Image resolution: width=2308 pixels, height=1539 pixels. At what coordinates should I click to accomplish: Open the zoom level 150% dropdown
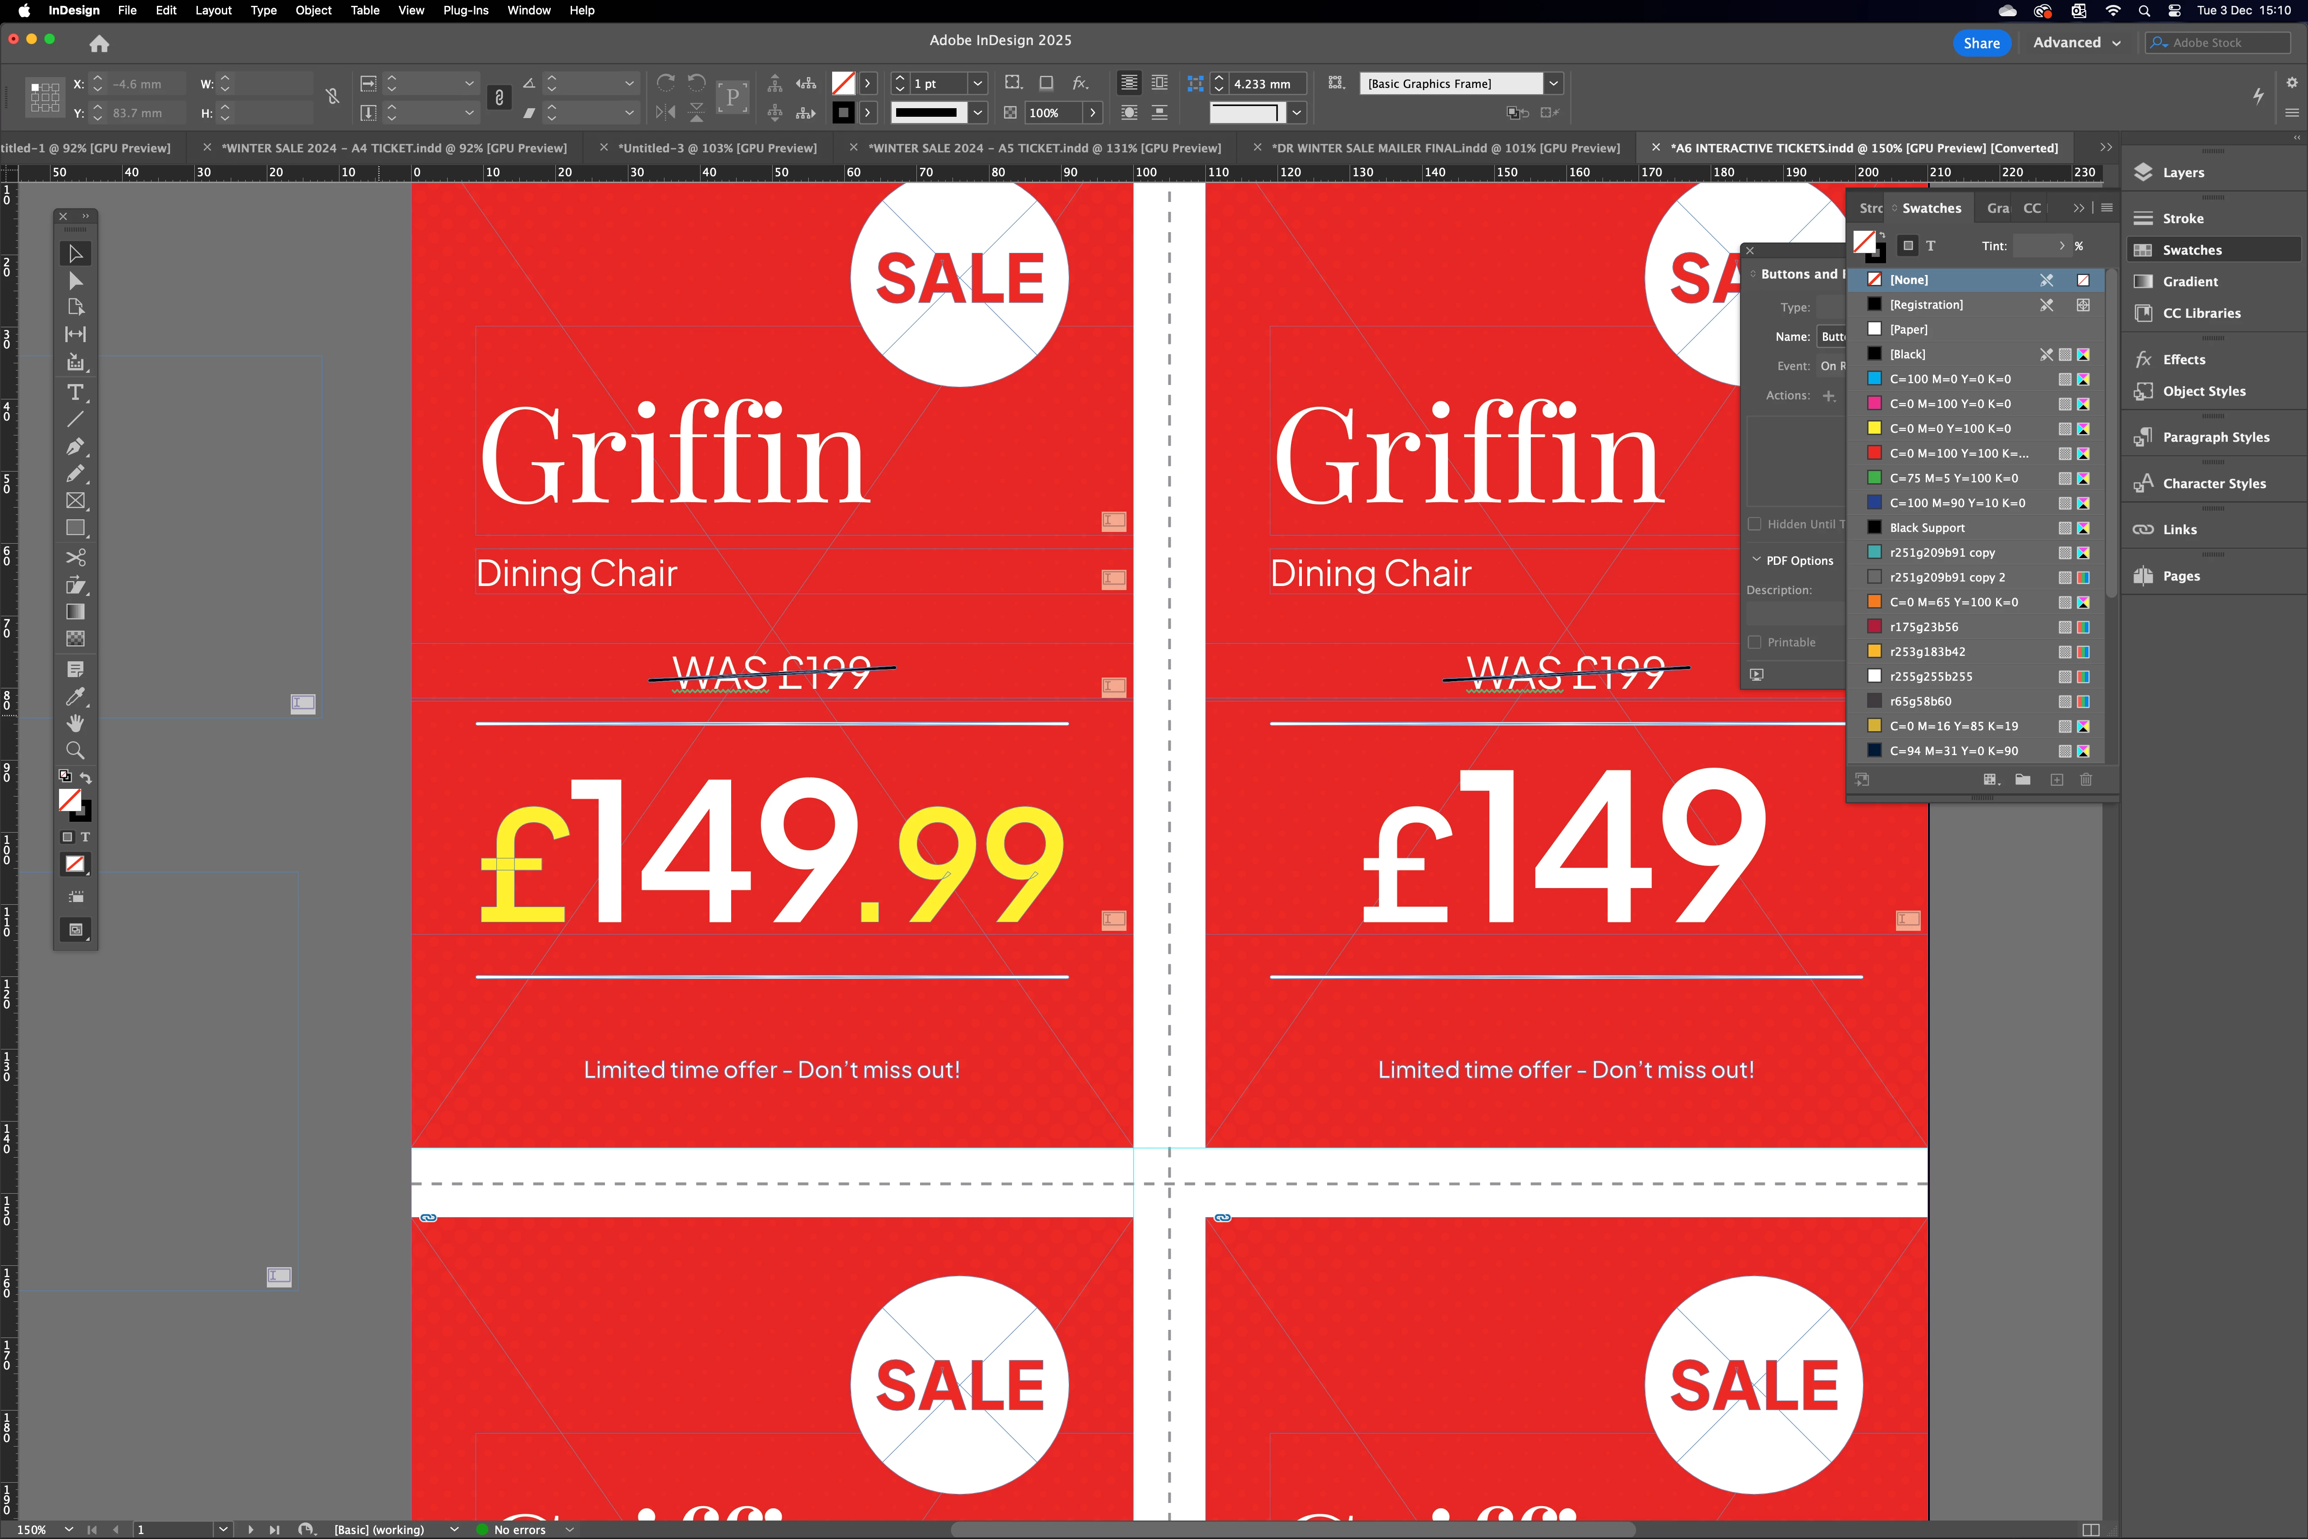pos(69,1529)
